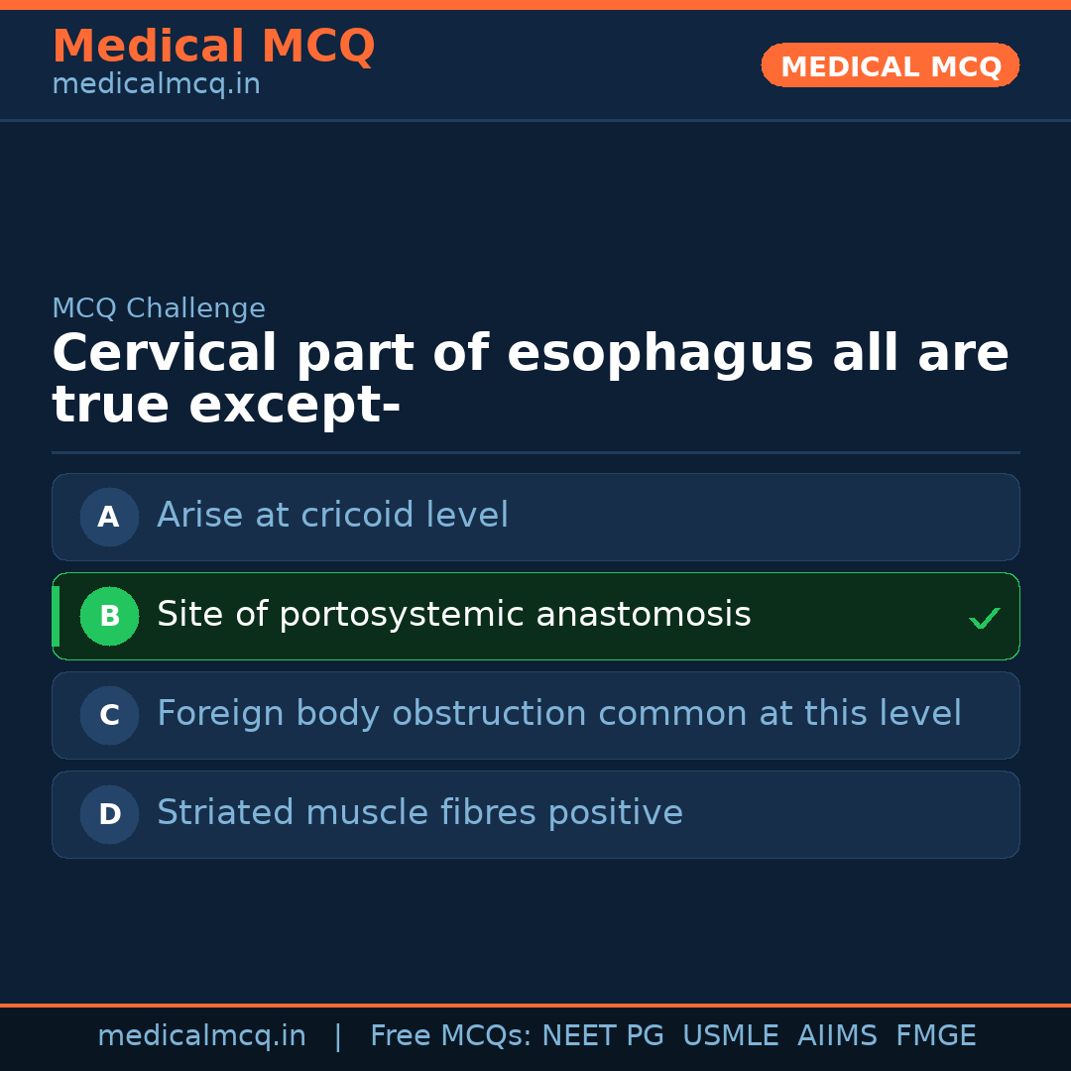Select the "C" option letter circle
1071x1071 pixels.
109,715
